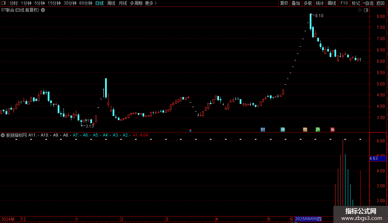Viewport: 388px width, 223px height.
Task: Click month 12 on the time axis
Action: 23,219
